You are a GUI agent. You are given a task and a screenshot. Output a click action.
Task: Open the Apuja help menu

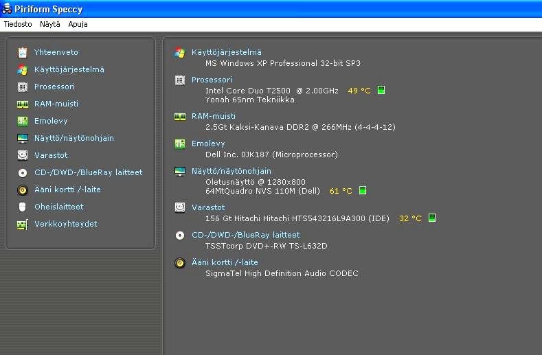pos(78,24)
